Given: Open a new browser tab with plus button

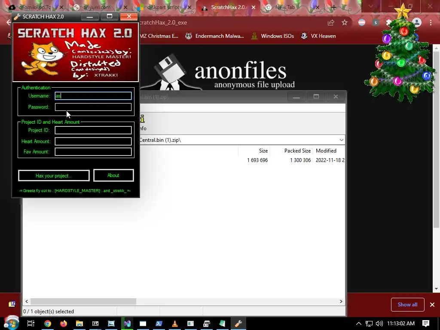Looking at the screenshot, I should pos(333,8).
